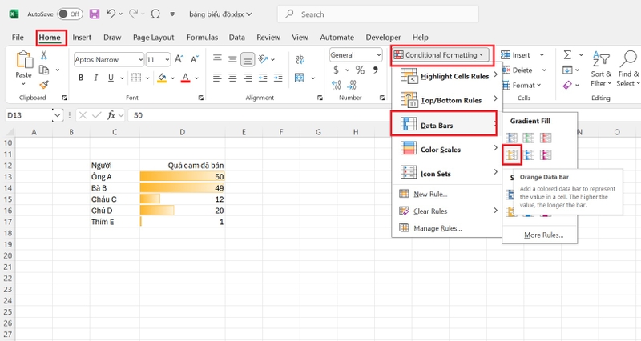Click the Decrease Indent icon
The width and height of the screenshot is (641, 341).
tap(263, 78)
